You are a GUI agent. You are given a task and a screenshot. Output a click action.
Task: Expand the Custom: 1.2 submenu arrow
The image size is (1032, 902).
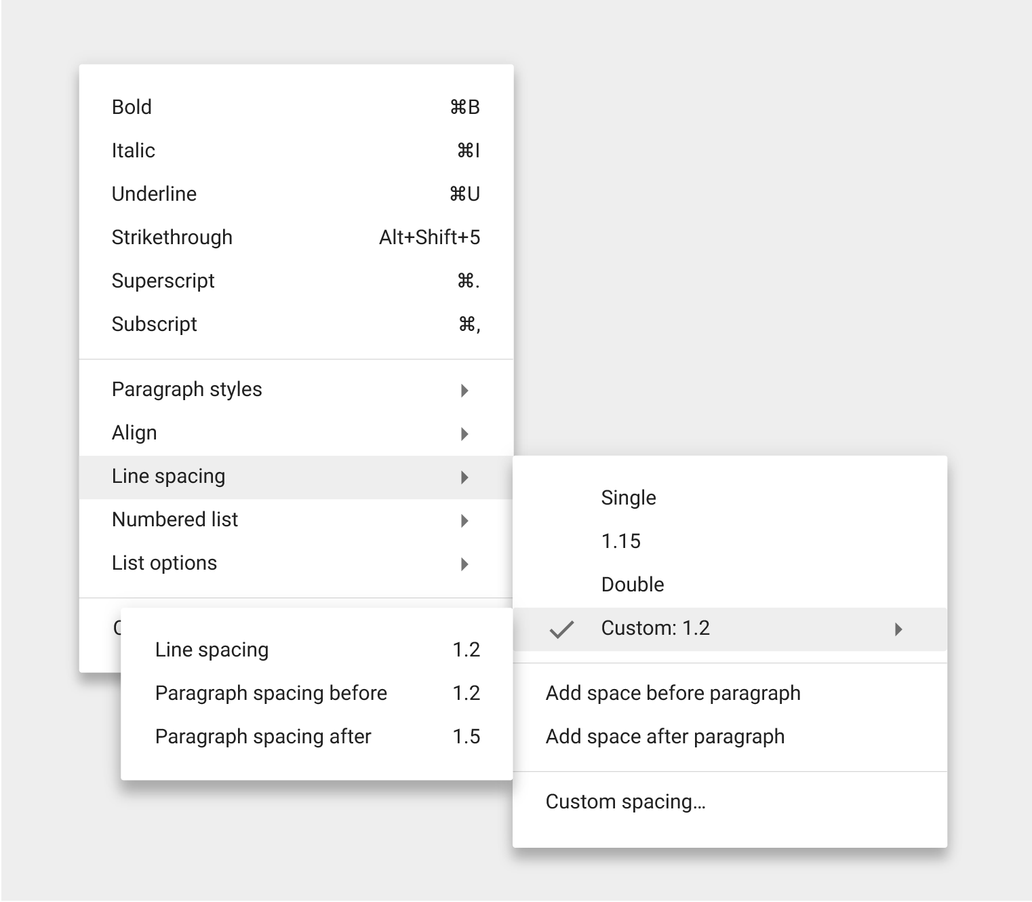898,629
